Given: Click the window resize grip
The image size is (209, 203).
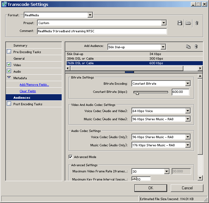Looking at the screenshot, I should point(206,199).
